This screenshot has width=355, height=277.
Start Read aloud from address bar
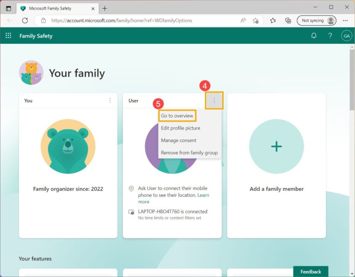point(243,21)
